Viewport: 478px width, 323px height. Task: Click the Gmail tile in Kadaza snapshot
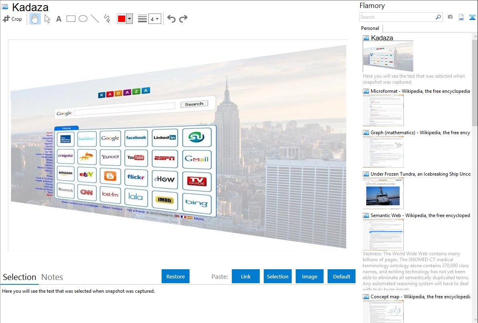coord(197,159)
